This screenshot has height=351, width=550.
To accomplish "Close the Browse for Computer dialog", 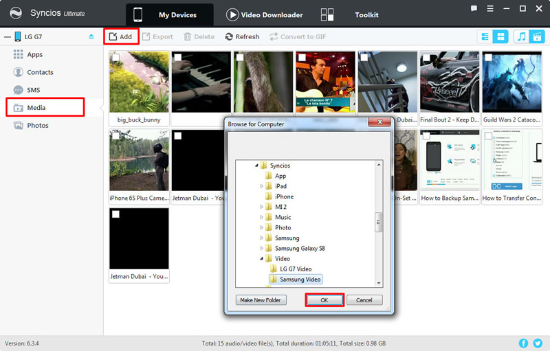I will (379, 122).
